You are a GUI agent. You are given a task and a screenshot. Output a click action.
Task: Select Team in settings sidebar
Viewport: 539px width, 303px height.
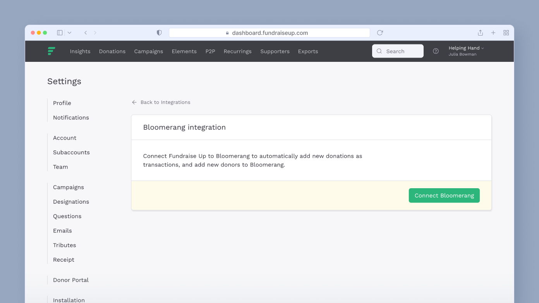pos(60,167)
